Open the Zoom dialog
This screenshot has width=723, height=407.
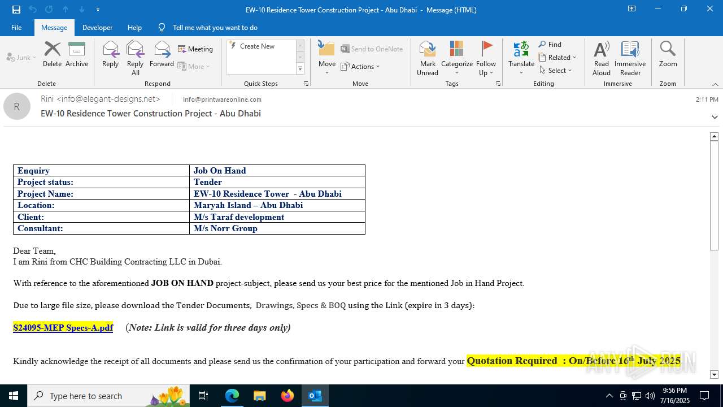[668, 54]
